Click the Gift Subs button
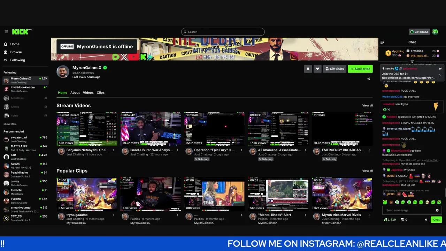Screen dimensions: 446x251 point(334,69)
